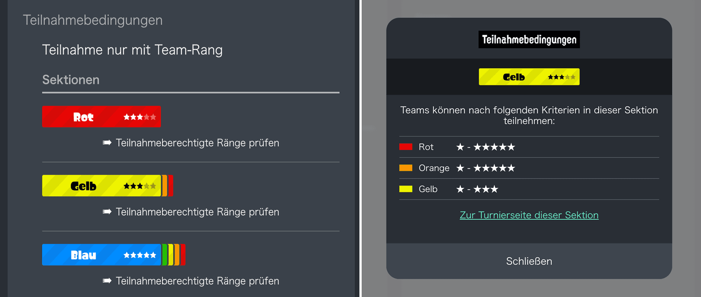Click the Sektionen heading

pyautogui.click(x=71, y=79)
